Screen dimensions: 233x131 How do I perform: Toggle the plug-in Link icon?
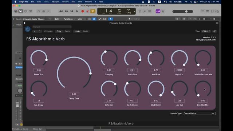(214, 31)
